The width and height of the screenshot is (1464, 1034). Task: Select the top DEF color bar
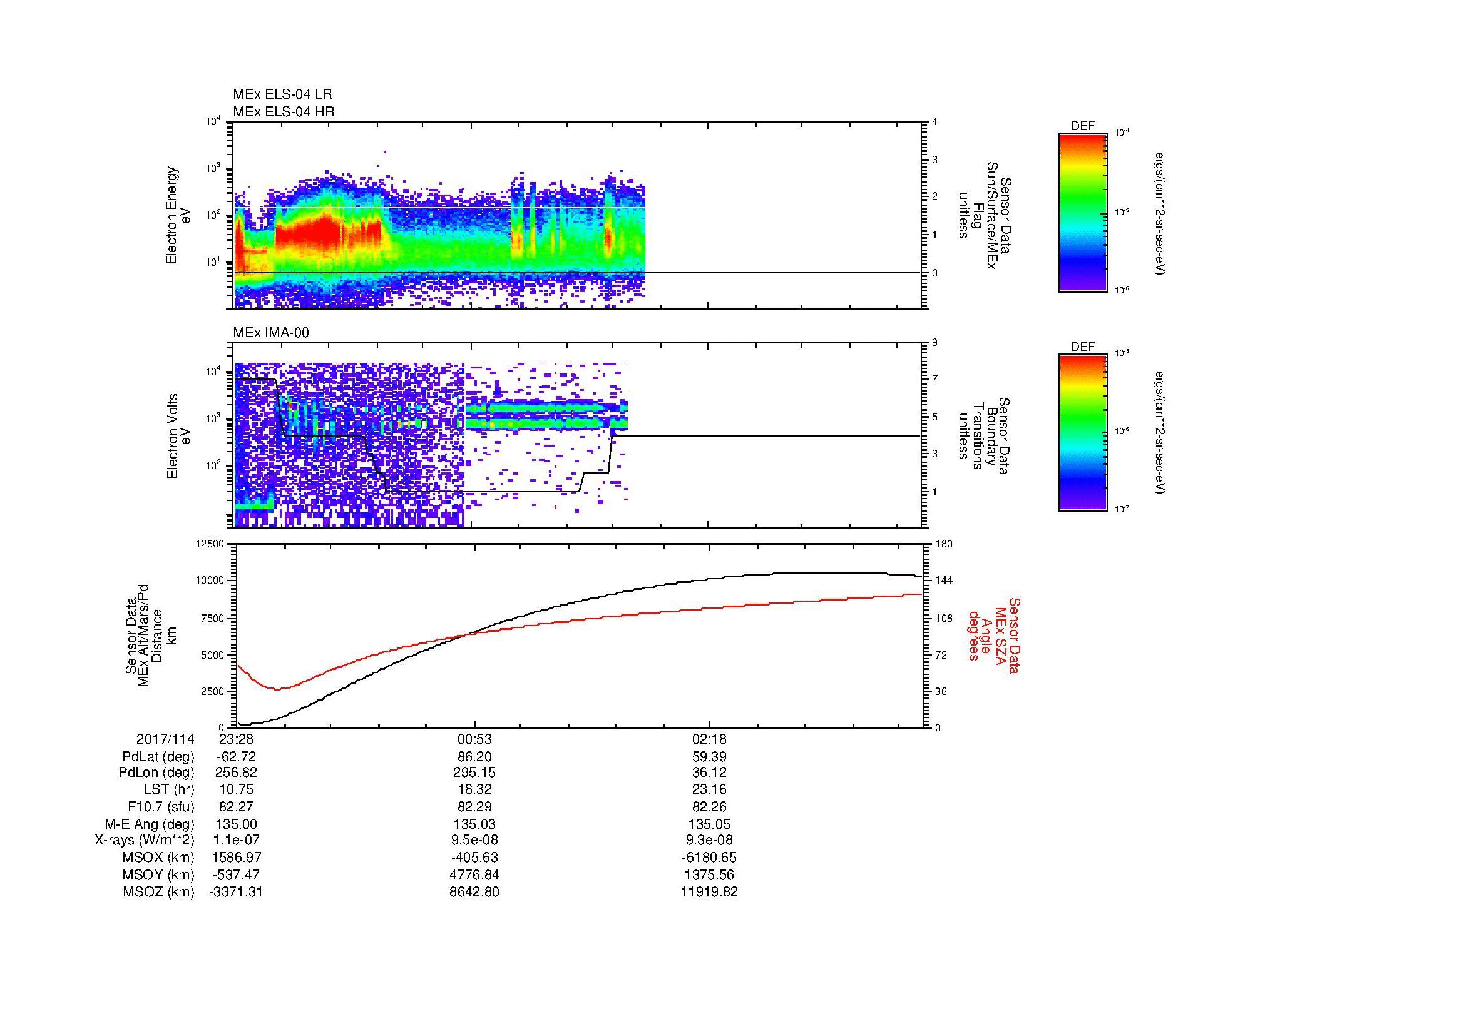click(1082, 212)
